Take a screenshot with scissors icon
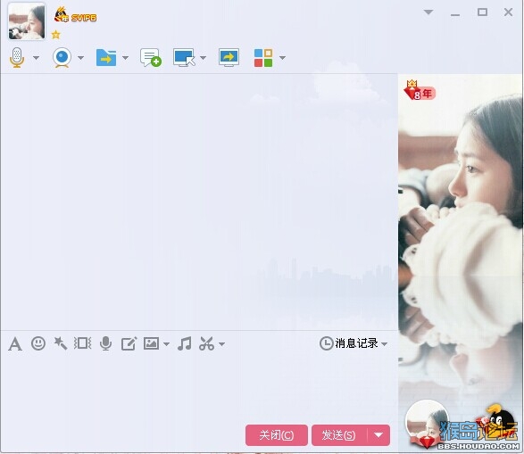 (x=206, y=343)
